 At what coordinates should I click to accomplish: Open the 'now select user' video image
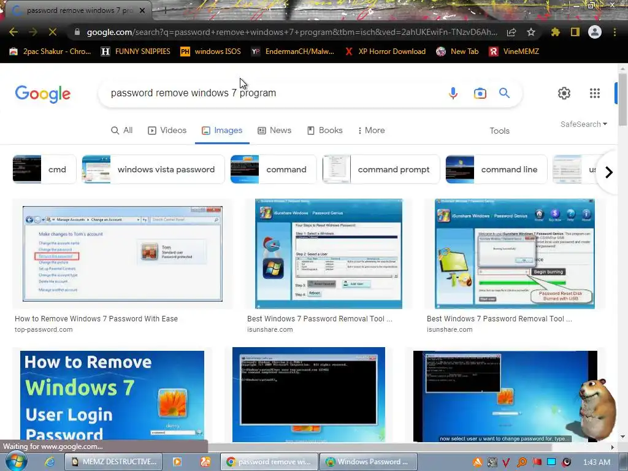pyautogui.click(x=505, y=397)
